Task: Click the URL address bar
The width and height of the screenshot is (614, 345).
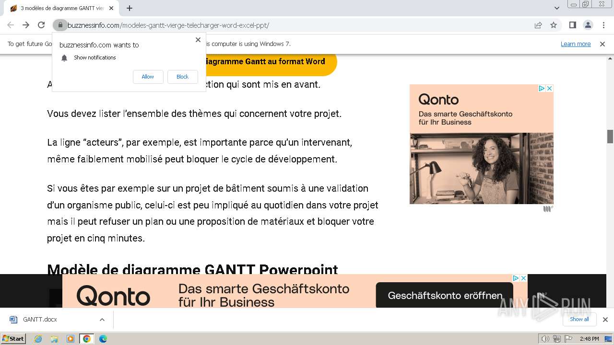Action: (x=297, y=25)
